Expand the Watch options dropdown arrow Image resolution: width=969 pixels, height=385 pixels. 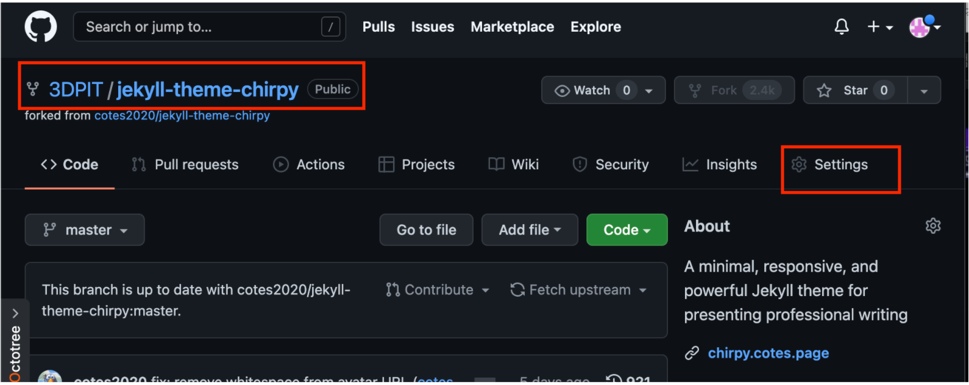pyautogui.click(x=649, y=90)
